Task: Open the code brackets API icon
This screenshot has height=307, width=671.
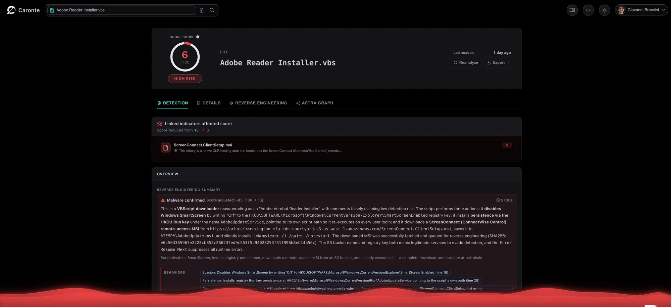Action: click(588, 10)
